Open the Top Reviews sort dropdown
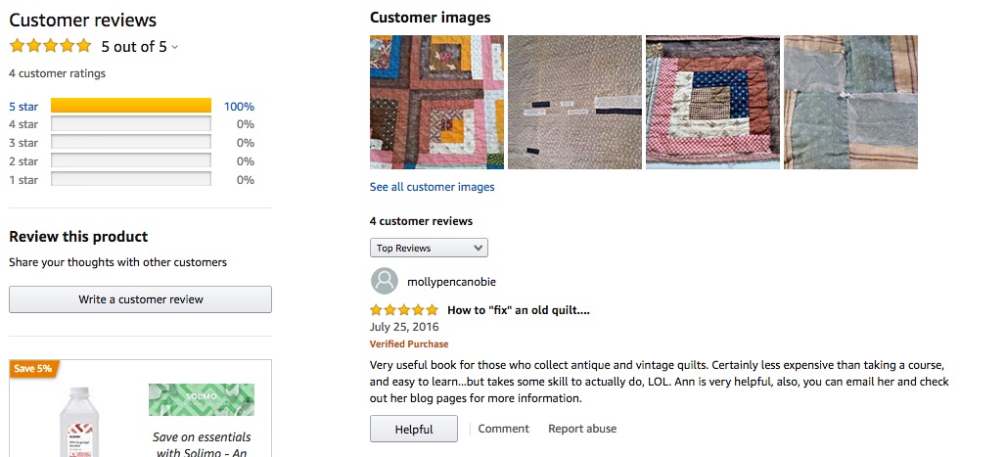The height and width of the screenshot is (457, 1006). 429,248
